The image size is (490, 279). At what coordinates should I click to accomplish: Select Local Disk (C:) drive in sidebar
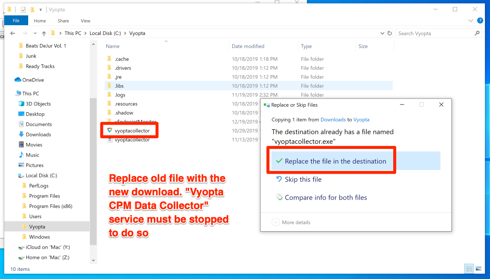click(41, 175)
